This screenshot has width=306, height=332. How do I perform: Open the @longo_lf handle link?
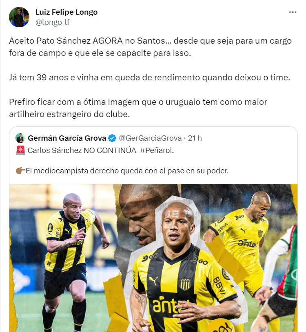pyautogui.click(x=53, y=22)
